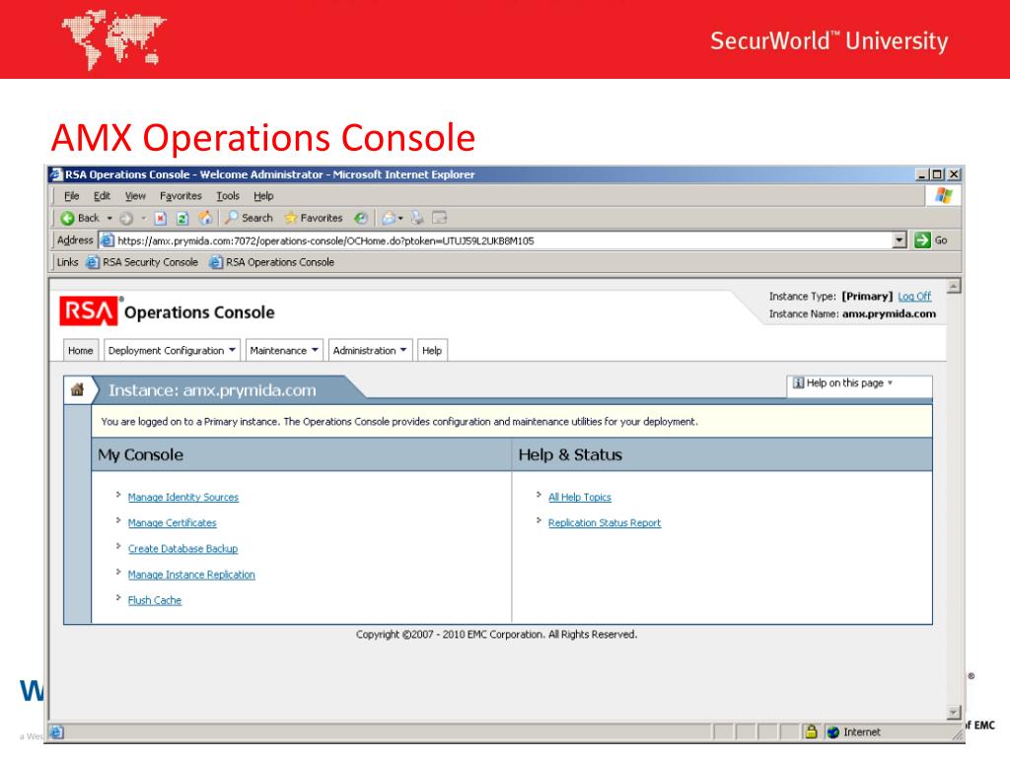The height and width of the screenshot is (757, 1010).
Task: Click the page icon in address bar
Action: click(107, 241)
